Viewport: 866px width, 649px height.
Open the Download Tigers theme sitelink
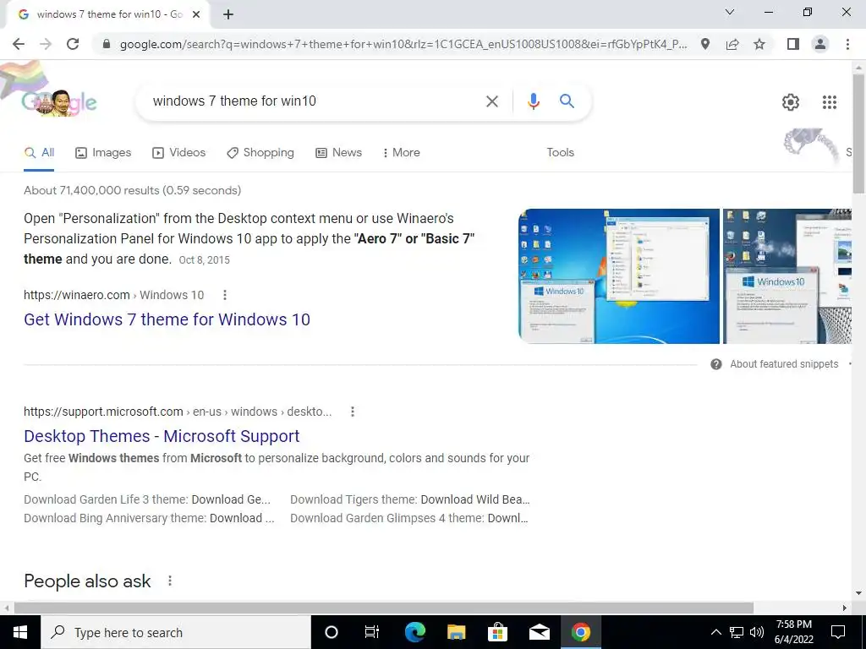coord(410,500)
